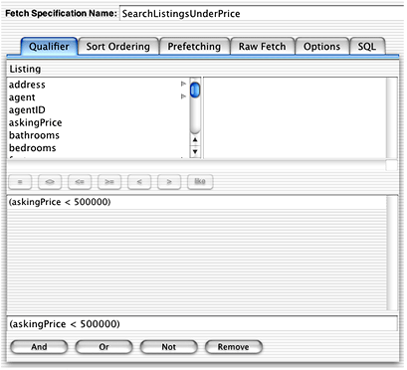
Task: Click the less-than-or-equal operator button
Action: tap(80, 182)
